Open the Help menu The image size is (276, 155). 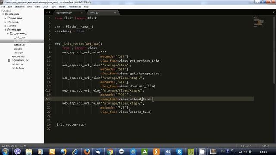pyautogui.click(x=86, y=7)
